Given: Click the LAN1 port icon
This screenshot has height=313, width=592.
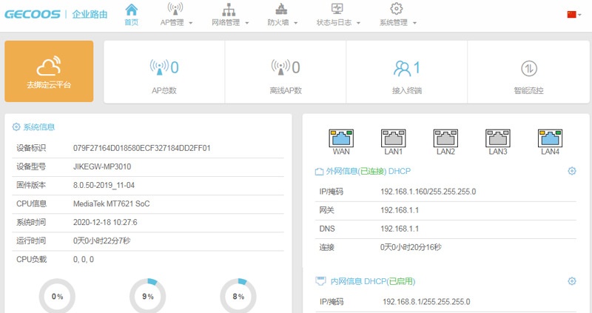Looking at the screenshot, I should [393, 137].
